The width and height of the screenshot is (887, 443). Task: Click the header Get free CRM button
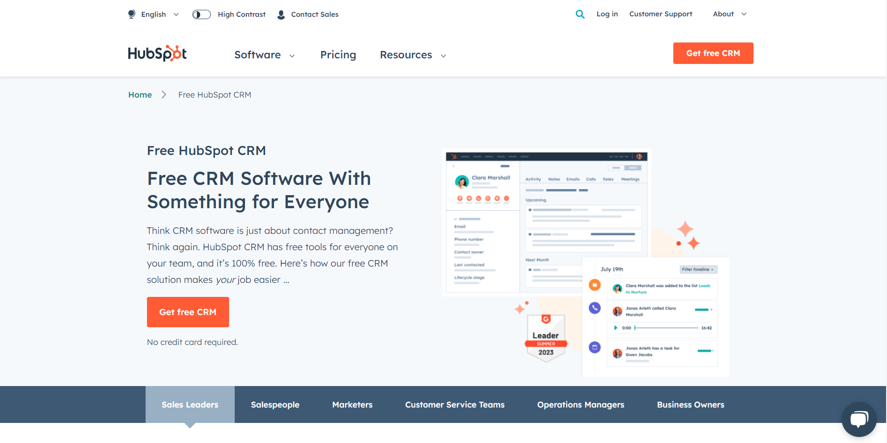tap(713, 53)
